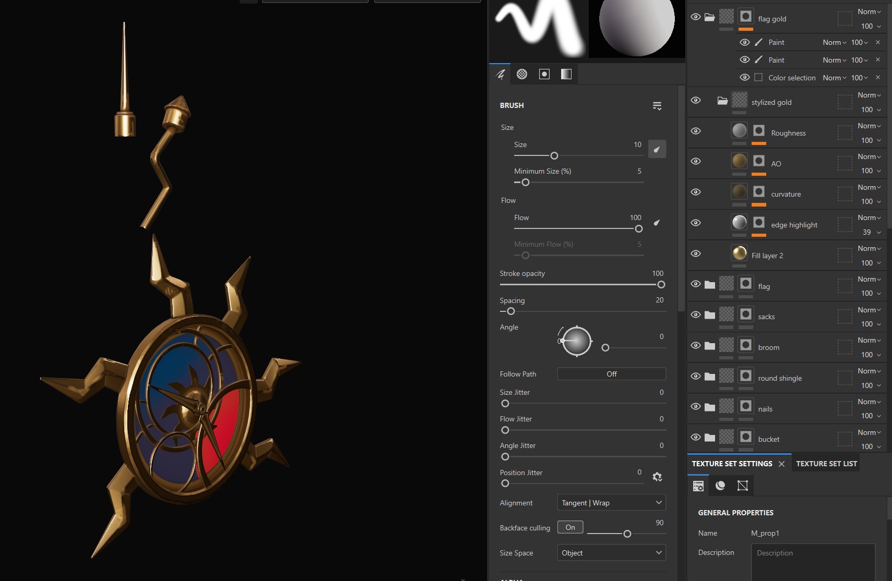Open the Brush properties tab icon
The width and height of the screenshot is (892, 581).
tap(500, 74)
